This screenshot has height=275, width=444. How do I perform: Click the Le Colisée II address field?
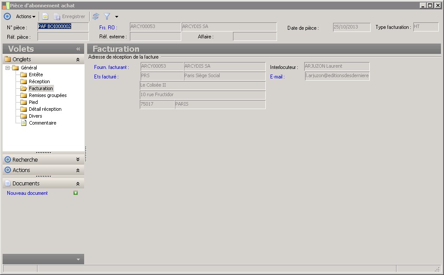tap(203, 85)
